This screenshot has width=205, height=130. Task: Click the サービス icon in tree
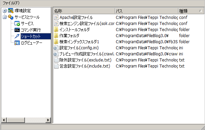point(17,24)
